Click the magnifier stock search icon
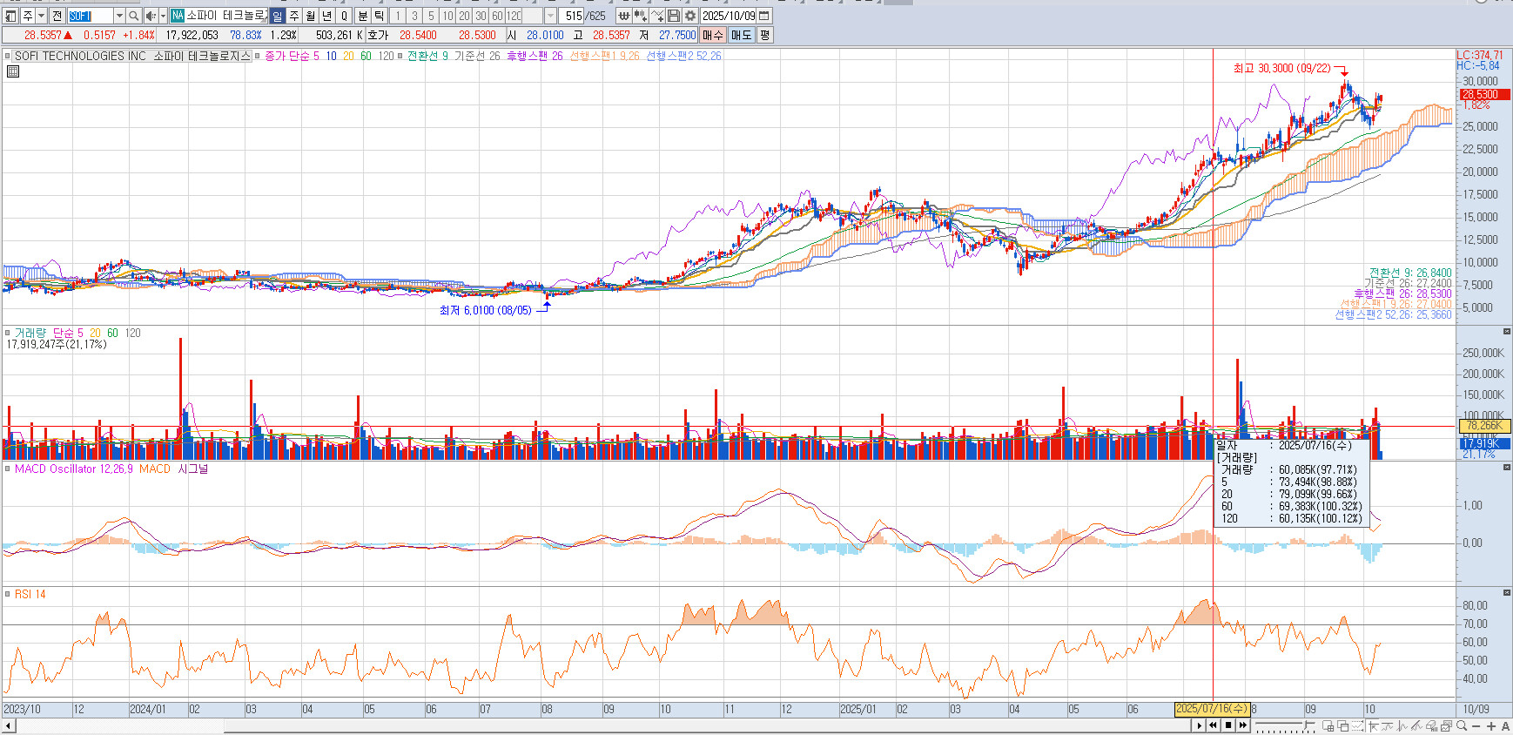The height and width of the screenshot is (735, 1513). 133,16
